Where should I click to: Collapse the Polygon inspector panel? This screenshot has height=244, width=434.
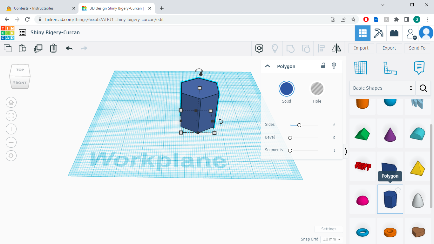click(x=268, y=66)
